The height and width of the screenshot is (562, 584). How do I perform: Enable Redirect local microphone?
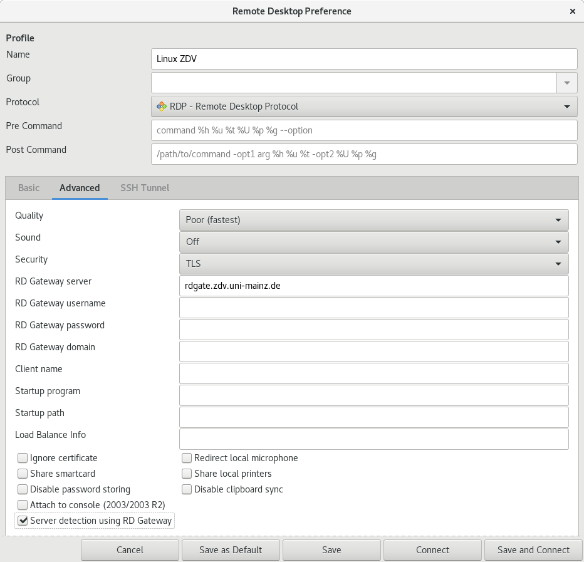(187, 458)
